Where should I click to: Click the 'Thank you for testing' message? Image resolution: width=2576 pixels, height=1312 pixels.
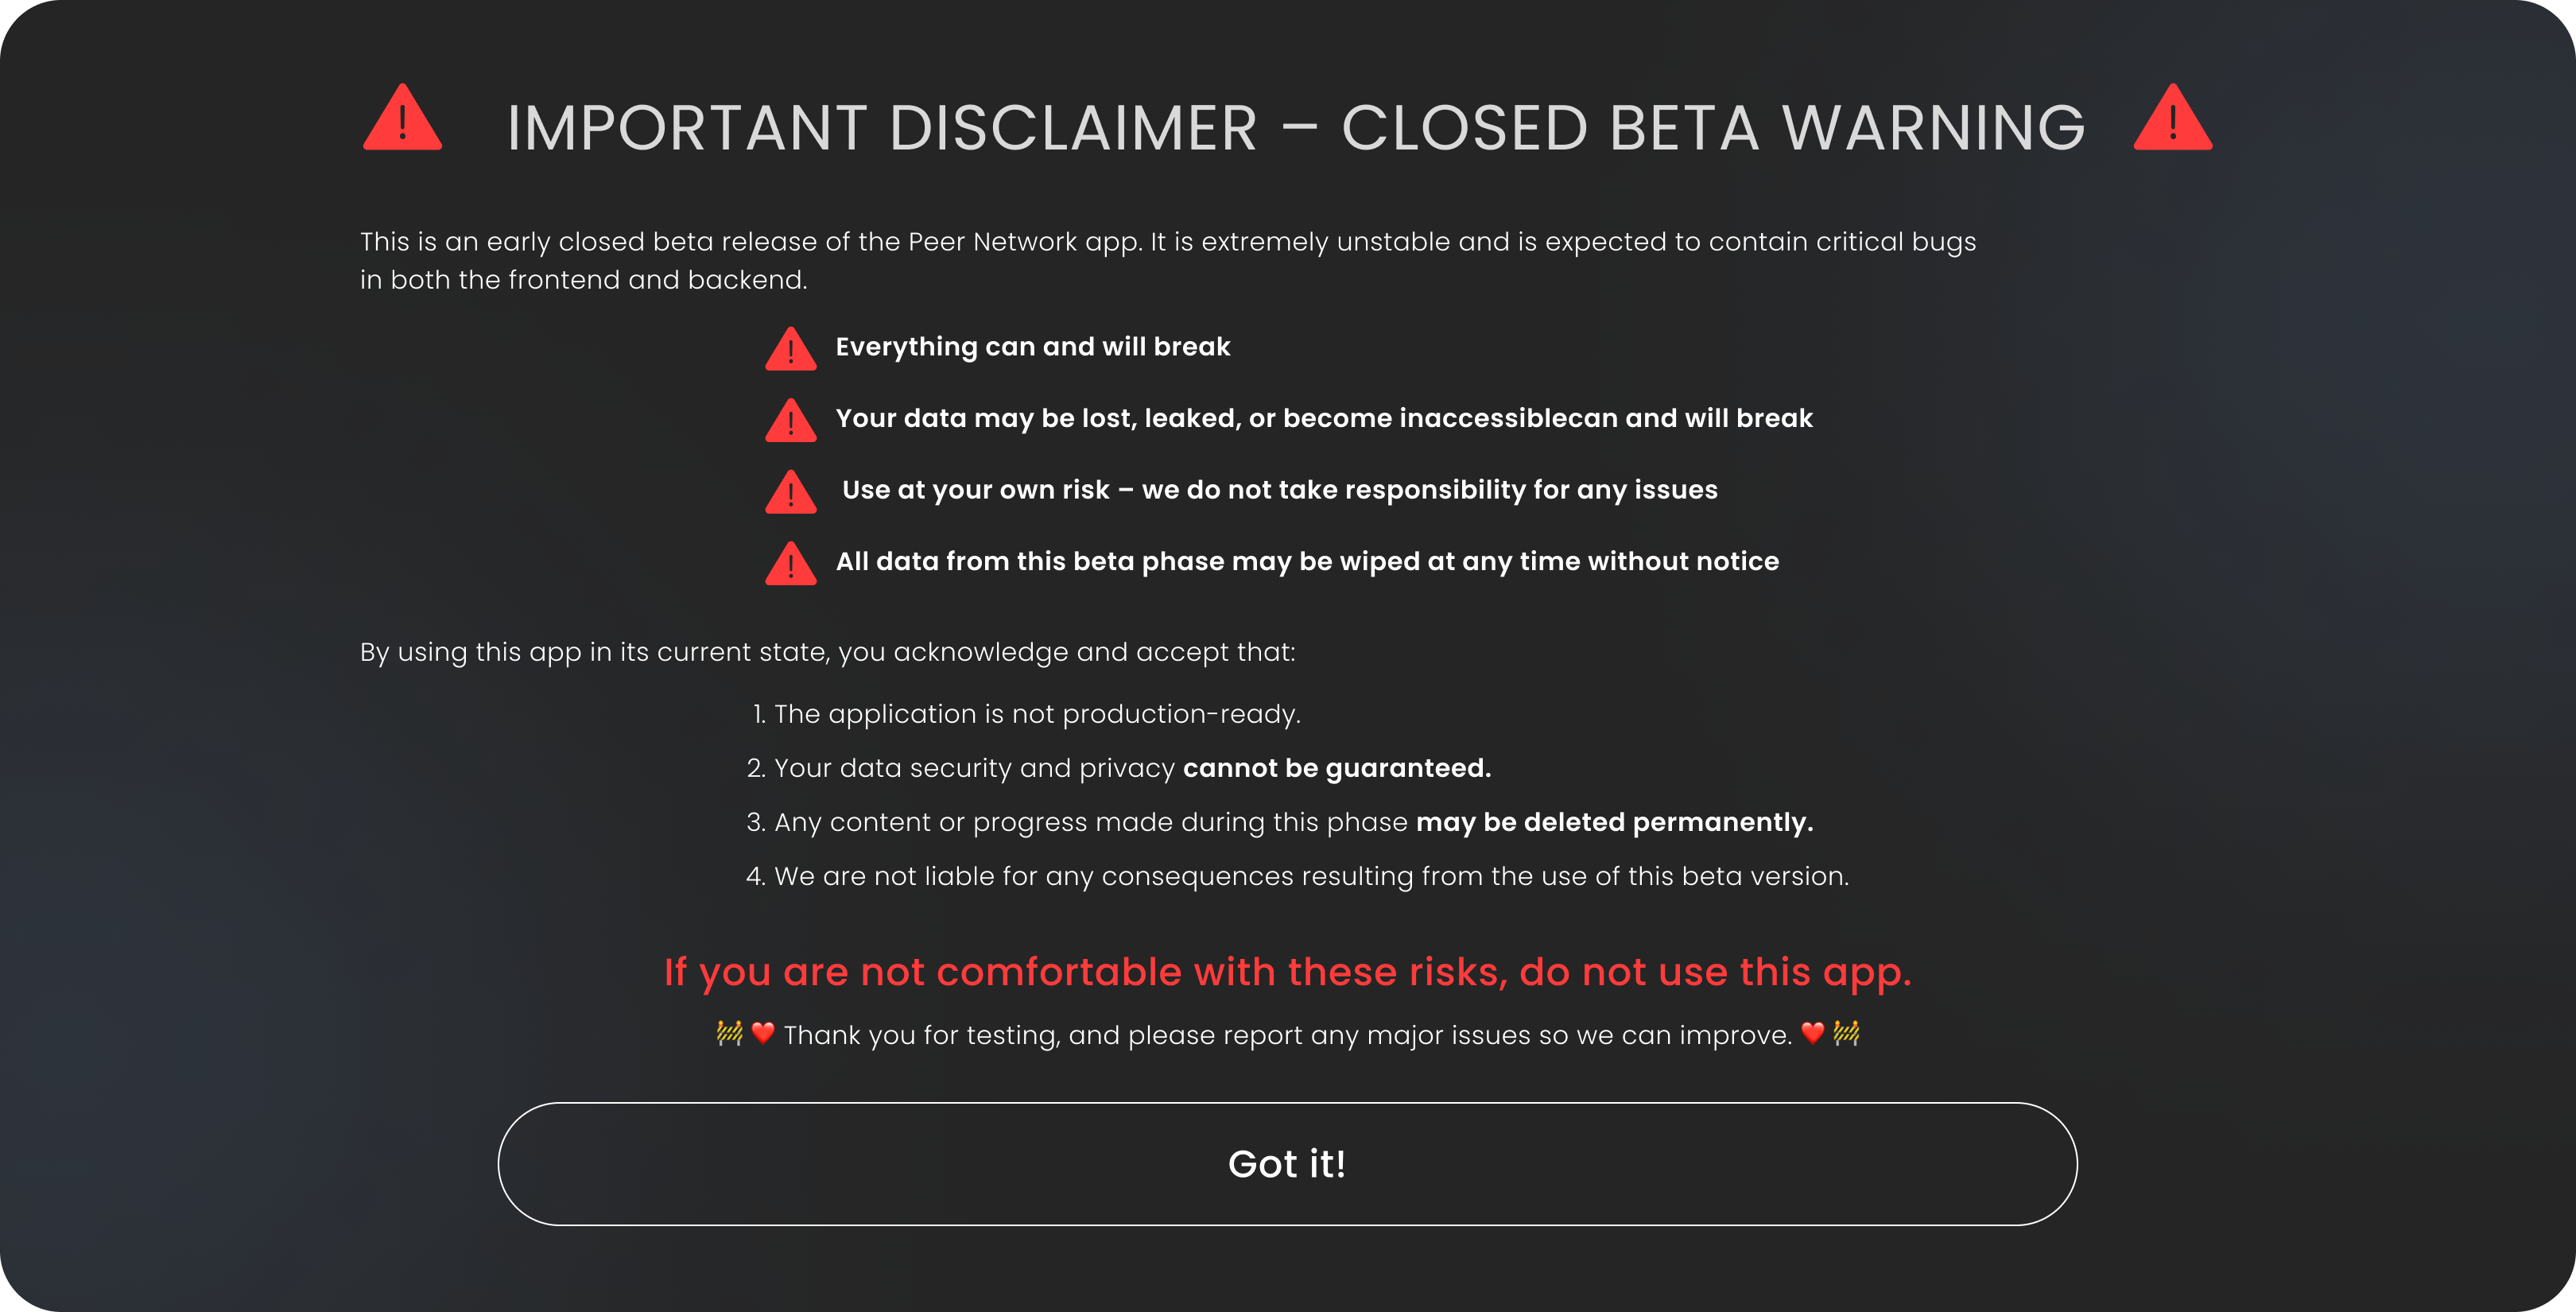pos(1288,1035)
